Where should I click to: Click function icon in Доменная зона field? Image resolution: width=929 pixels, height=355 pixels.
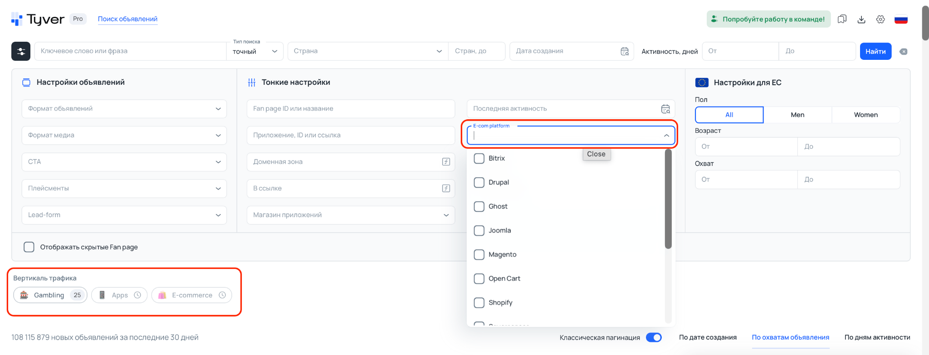[x=446, y=162]
